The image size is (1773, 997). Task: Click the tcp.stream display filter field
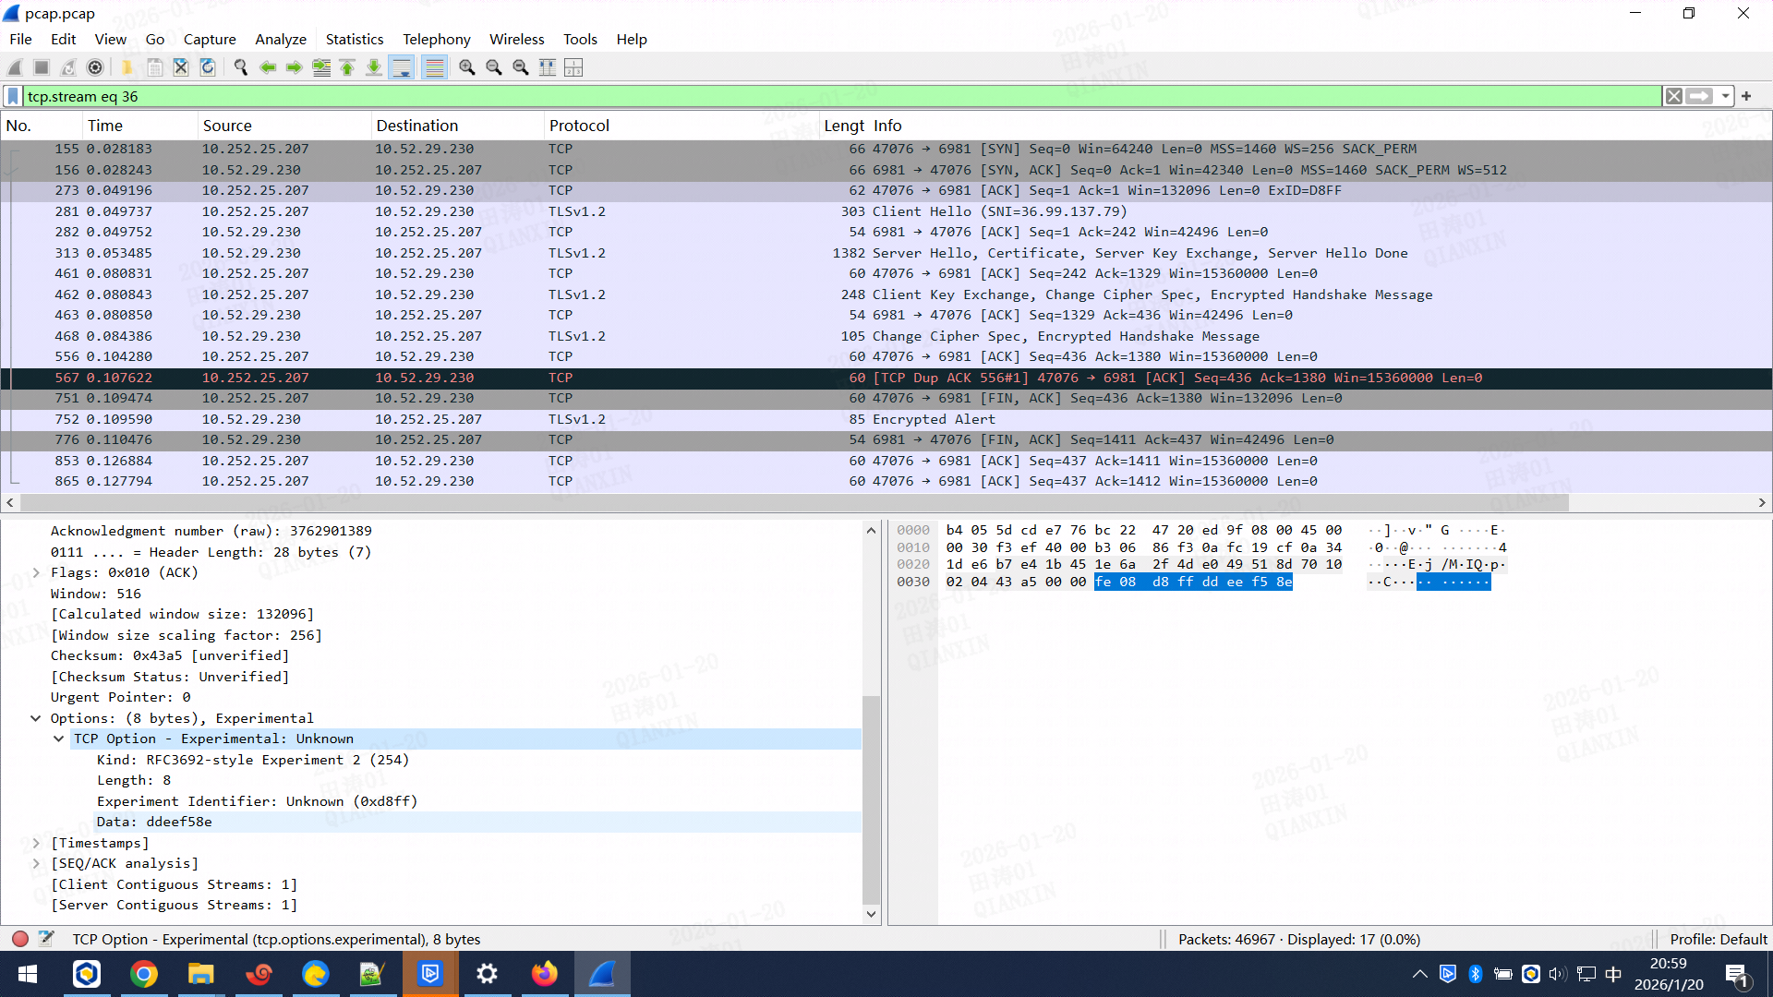tap(831, 96)
